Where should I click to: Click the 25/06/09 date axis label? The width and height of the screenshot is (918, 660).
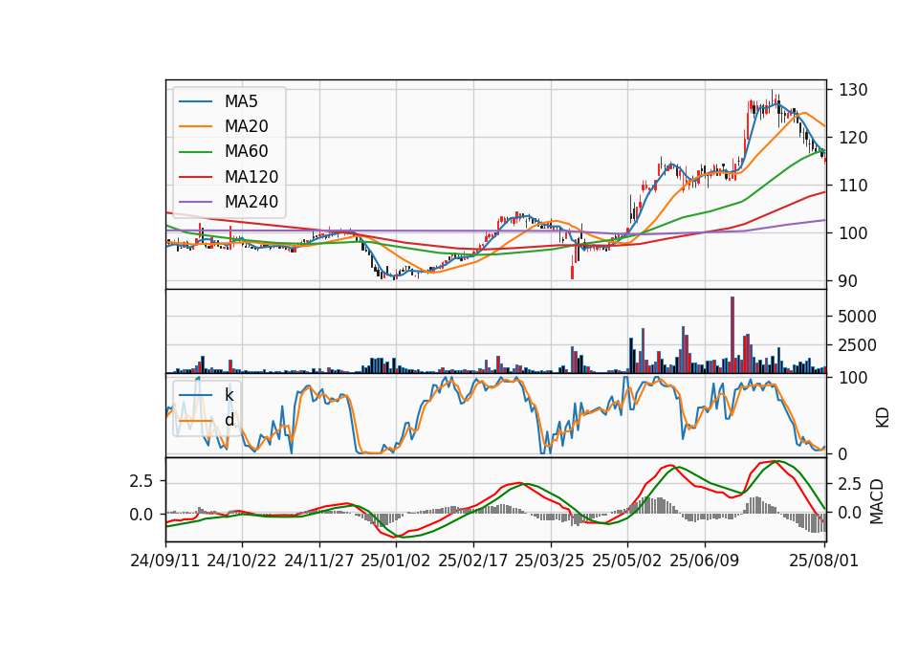(x=705, y=561)
